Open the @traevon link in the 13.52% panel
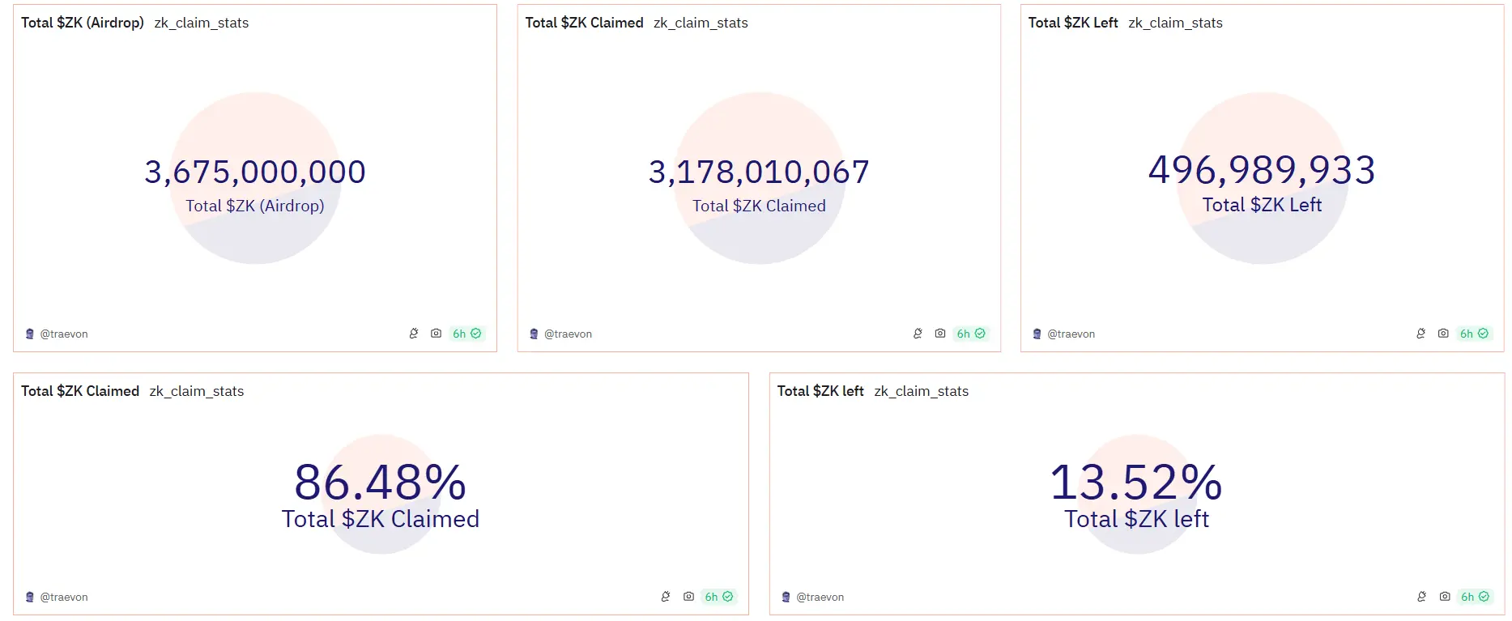The width and height of the screenshot is (1512, 621). point(820,598)
